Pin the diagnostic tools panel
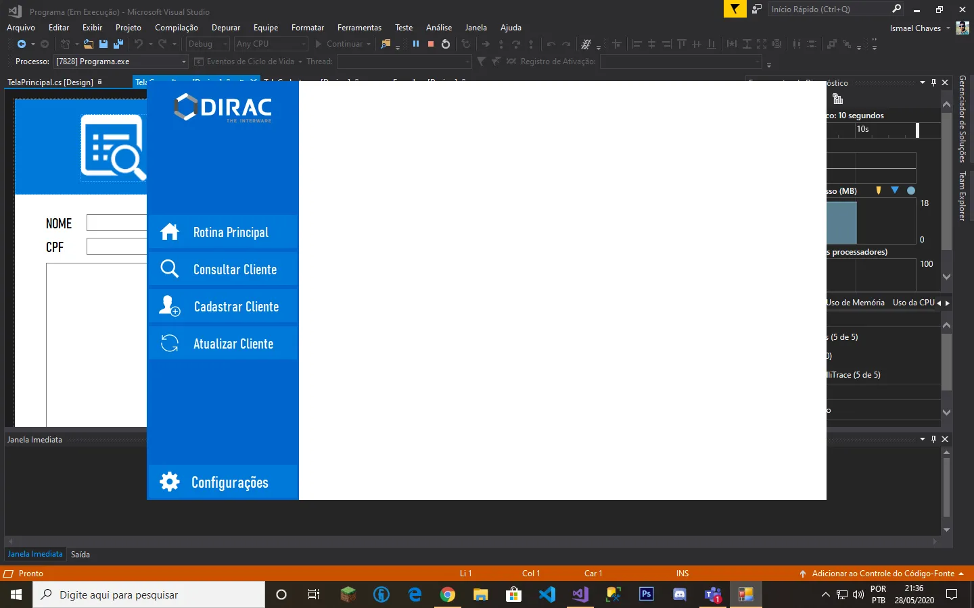The width and height of the screenshot is (974, 608). coord(933,82)
